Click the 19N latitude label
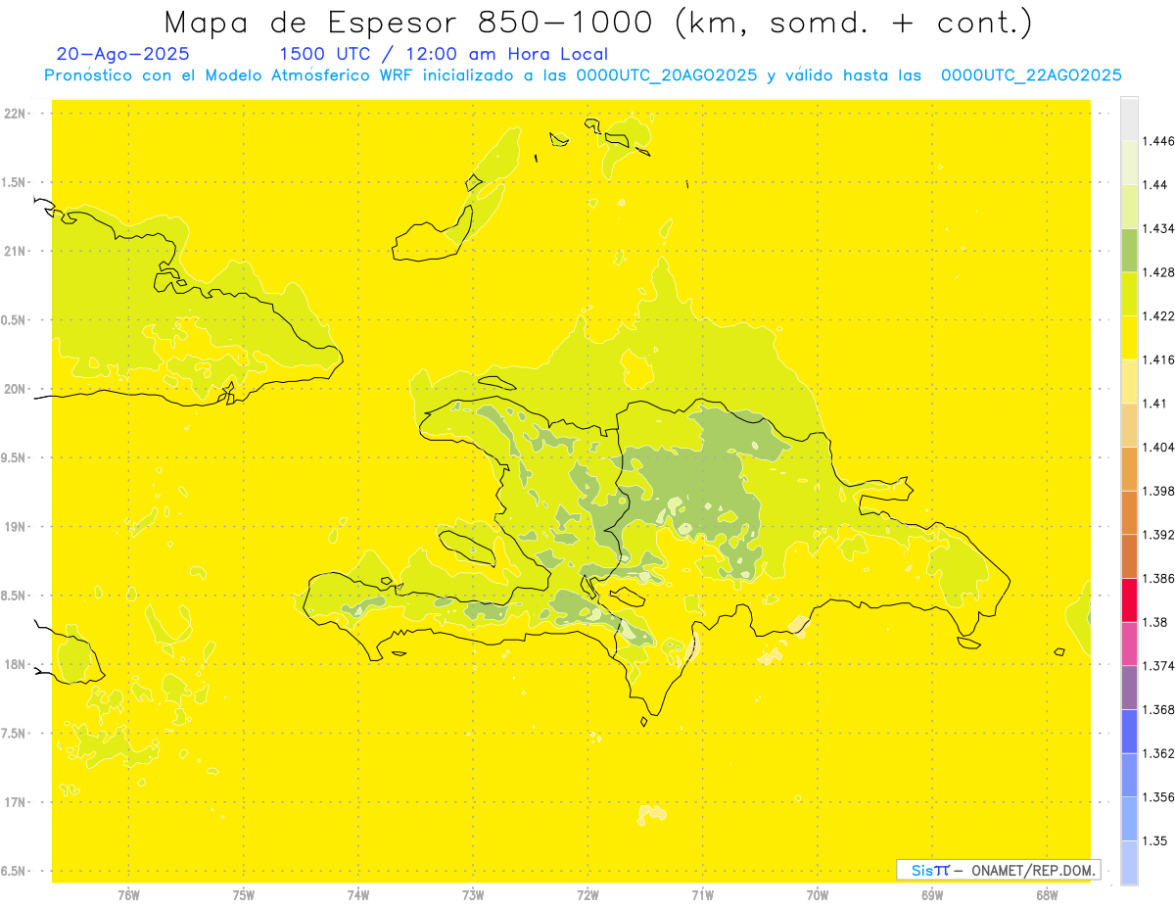1175x908 pixels. pos(16,527)
